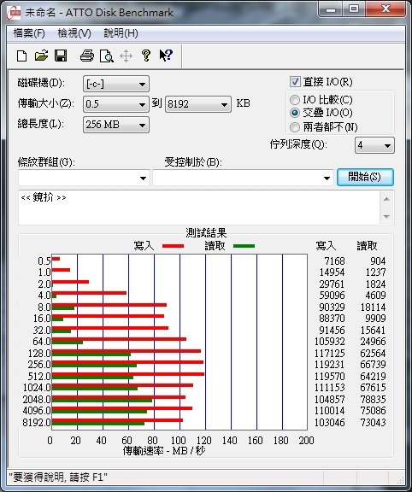Click the status bar help message
This screenshot has height=492, width=412.
click(58, 477)
